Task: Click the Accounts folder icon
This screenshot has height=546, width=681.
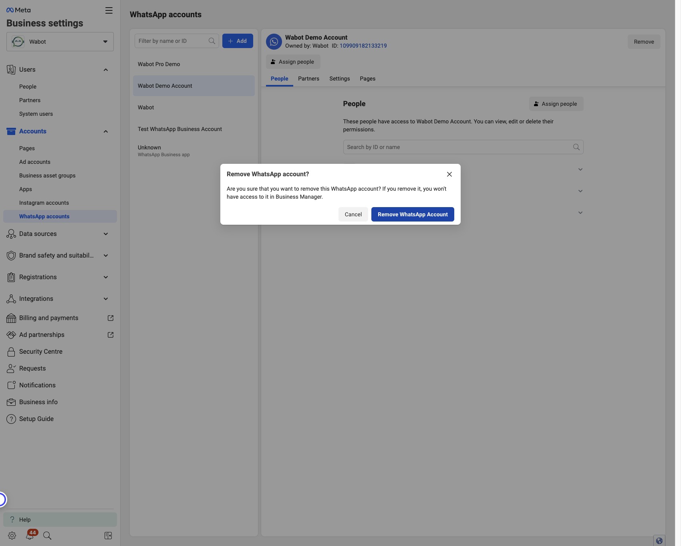Action: tap(11, 131)
